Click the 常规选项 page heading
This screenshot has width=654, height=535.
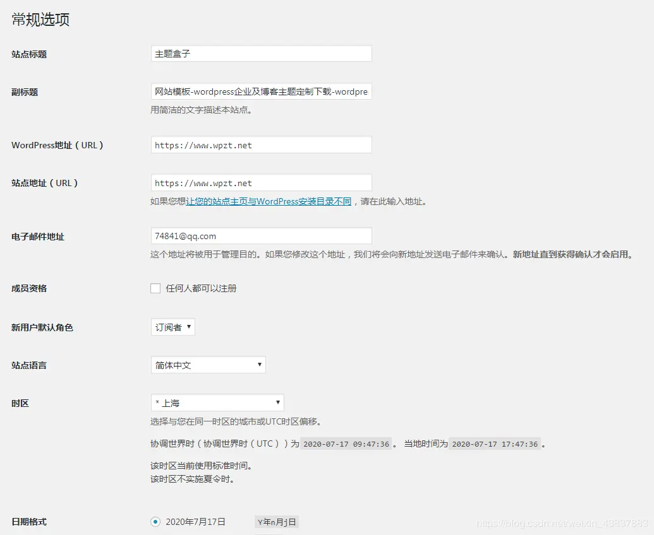(x=39, y=20)
